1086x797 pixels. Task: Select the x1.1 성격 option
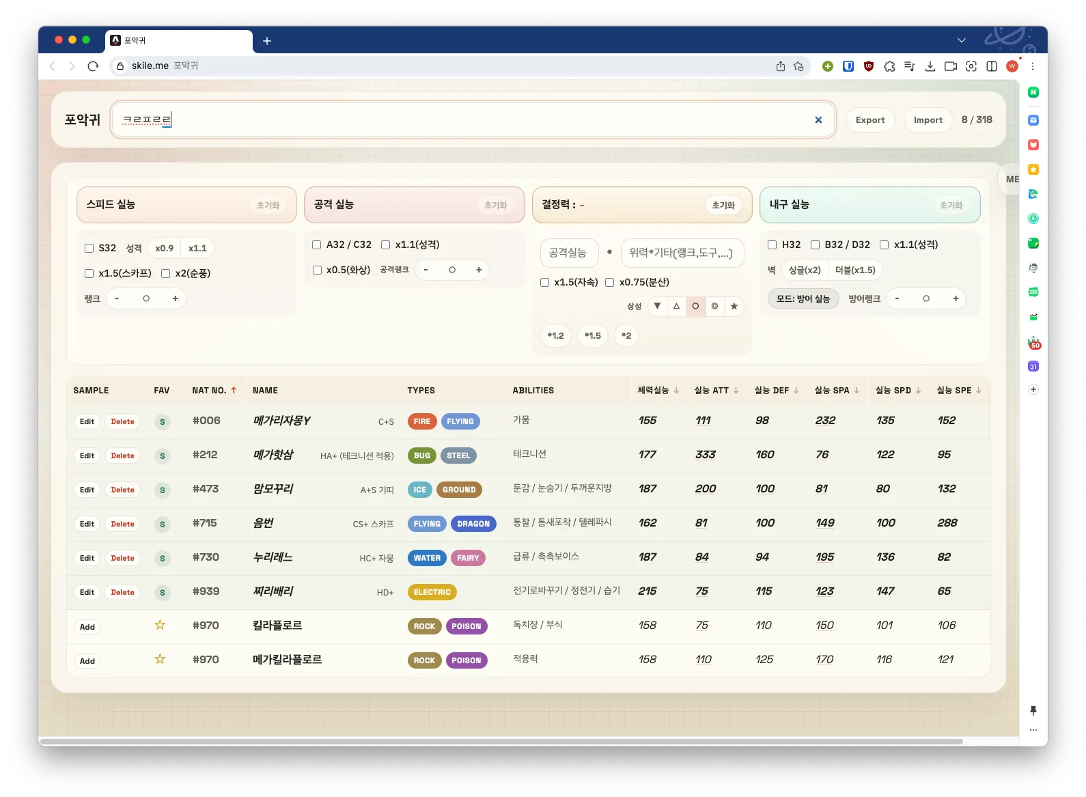point(197,249)
